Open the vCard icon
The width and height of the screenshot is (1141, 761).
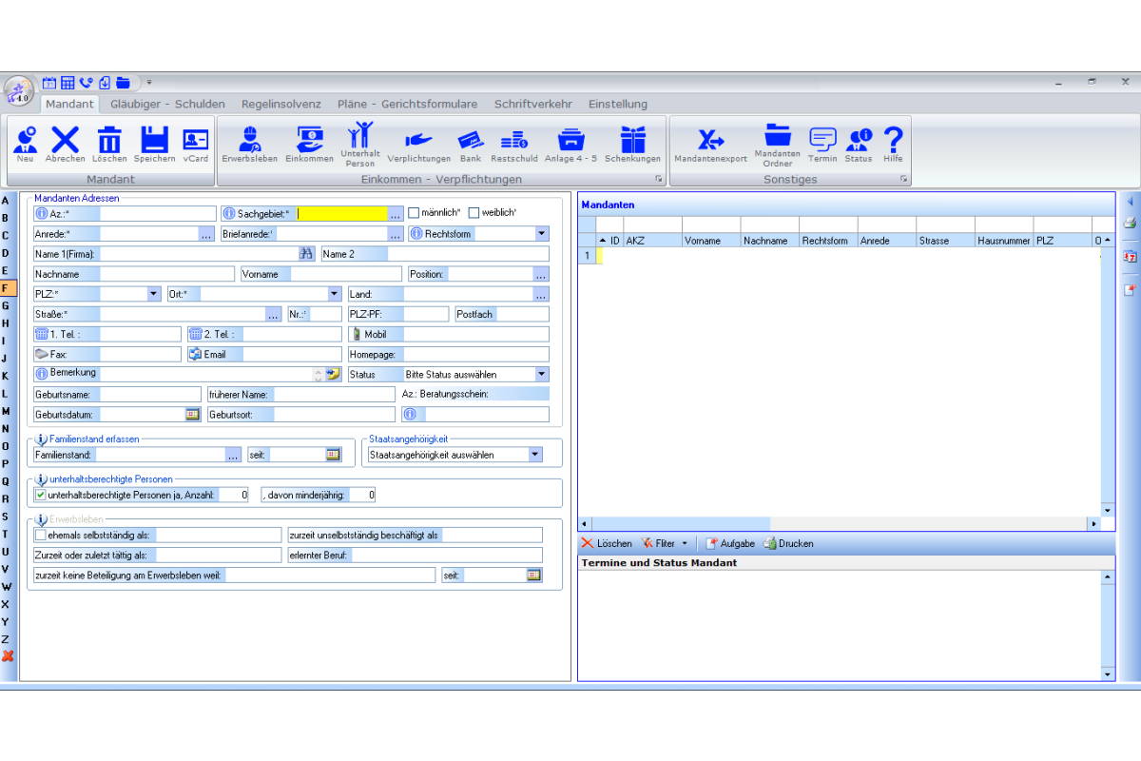195,145
